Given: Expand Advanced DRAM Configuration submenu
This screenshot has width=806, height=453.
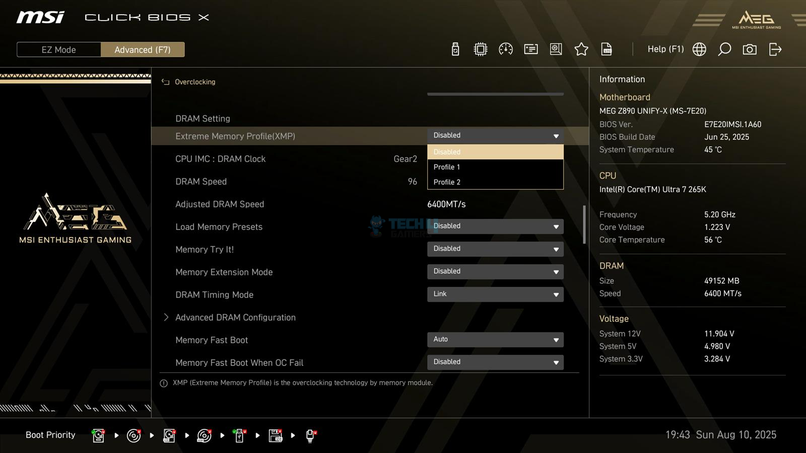Looking at the screenshot, I should click(x=235, y=318).
